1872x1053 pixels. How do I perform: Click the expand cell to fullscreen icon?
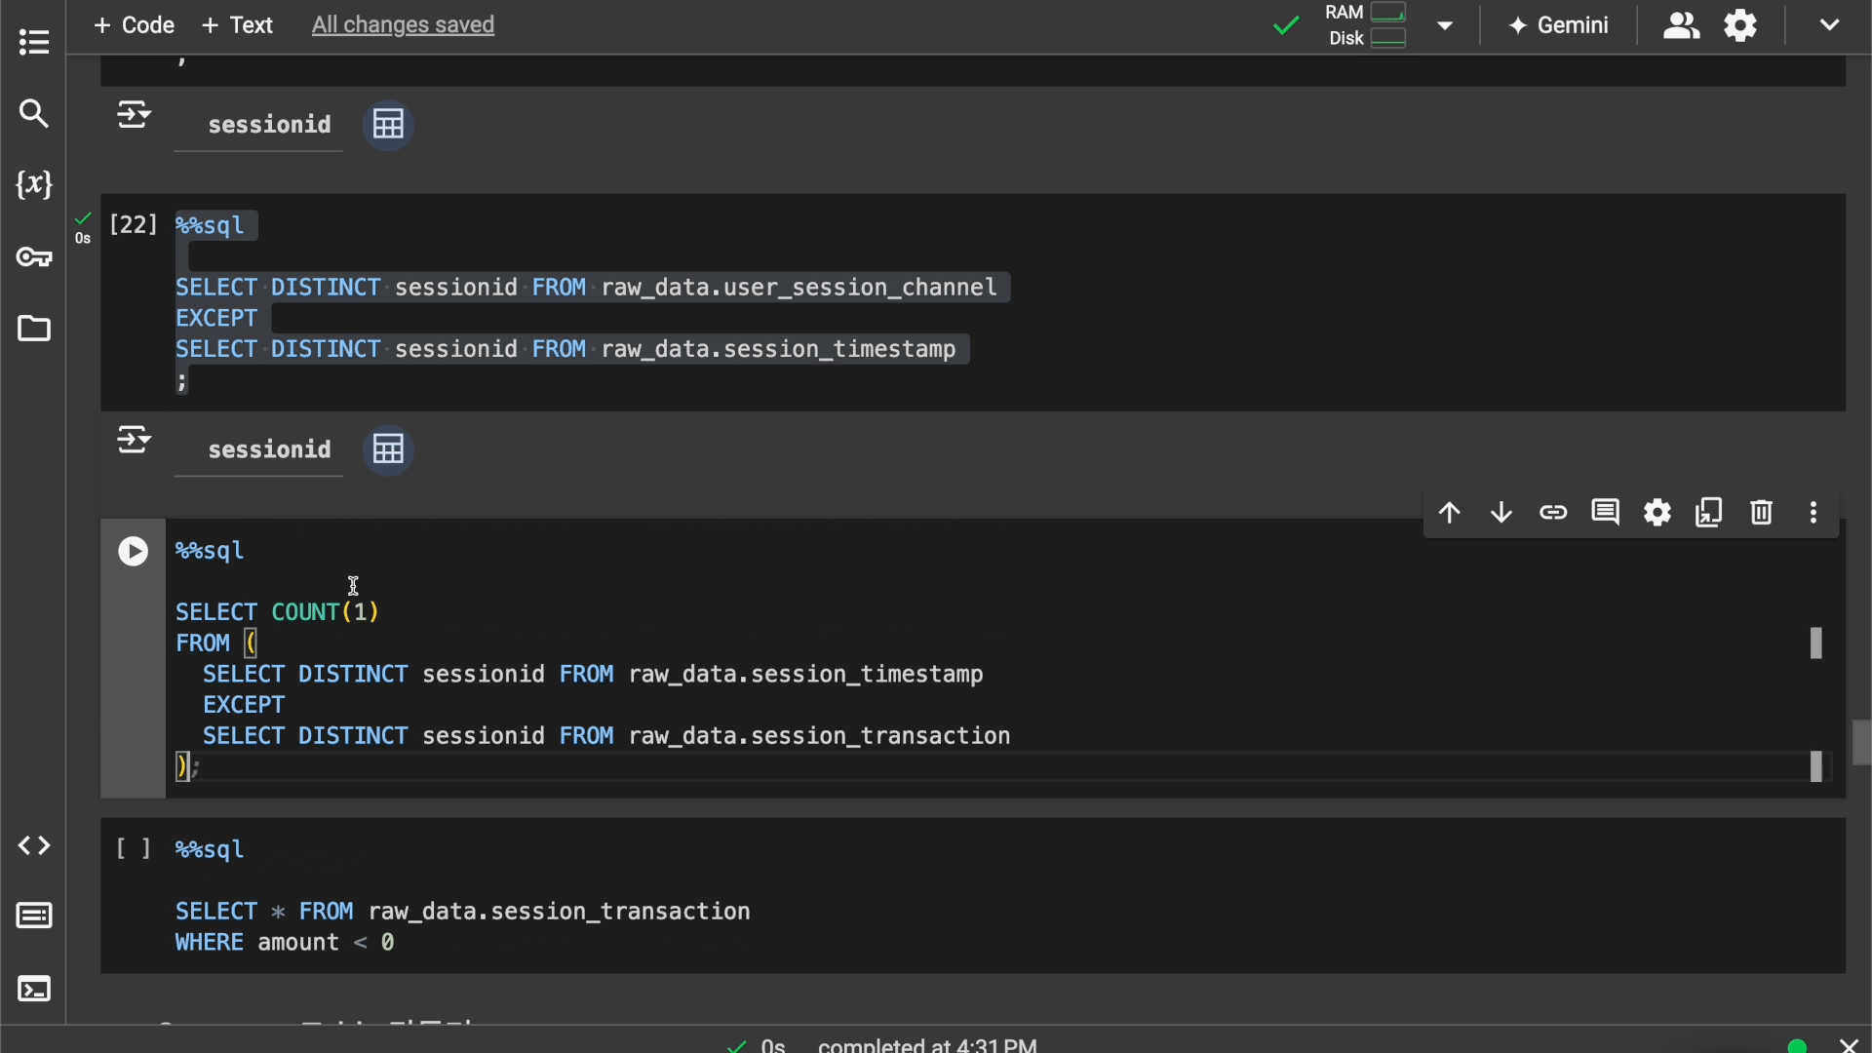click(x=1709, y=513)
